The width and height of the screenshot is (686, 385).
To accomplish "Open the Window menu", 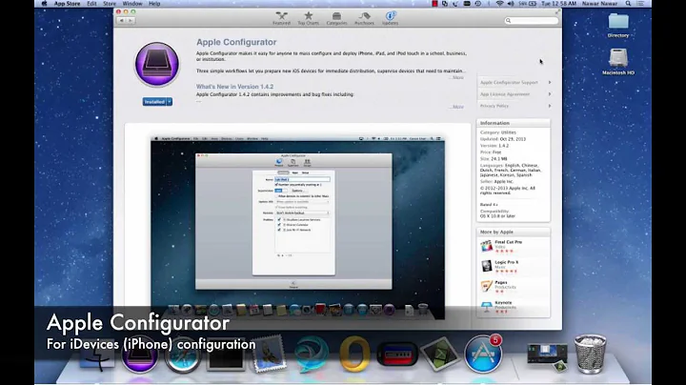I will pyautogui.click(x=132, y=4).
